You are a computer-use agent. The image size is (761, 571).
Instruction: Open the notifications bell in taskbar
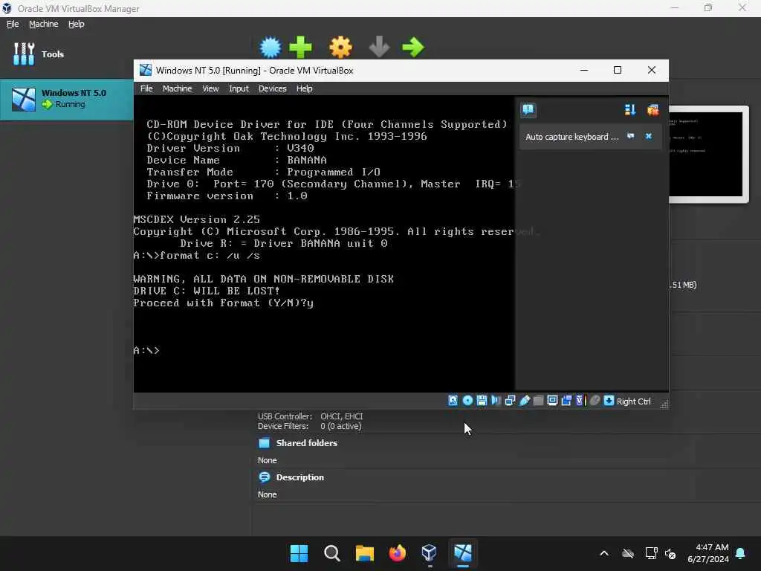coord(741,553)
